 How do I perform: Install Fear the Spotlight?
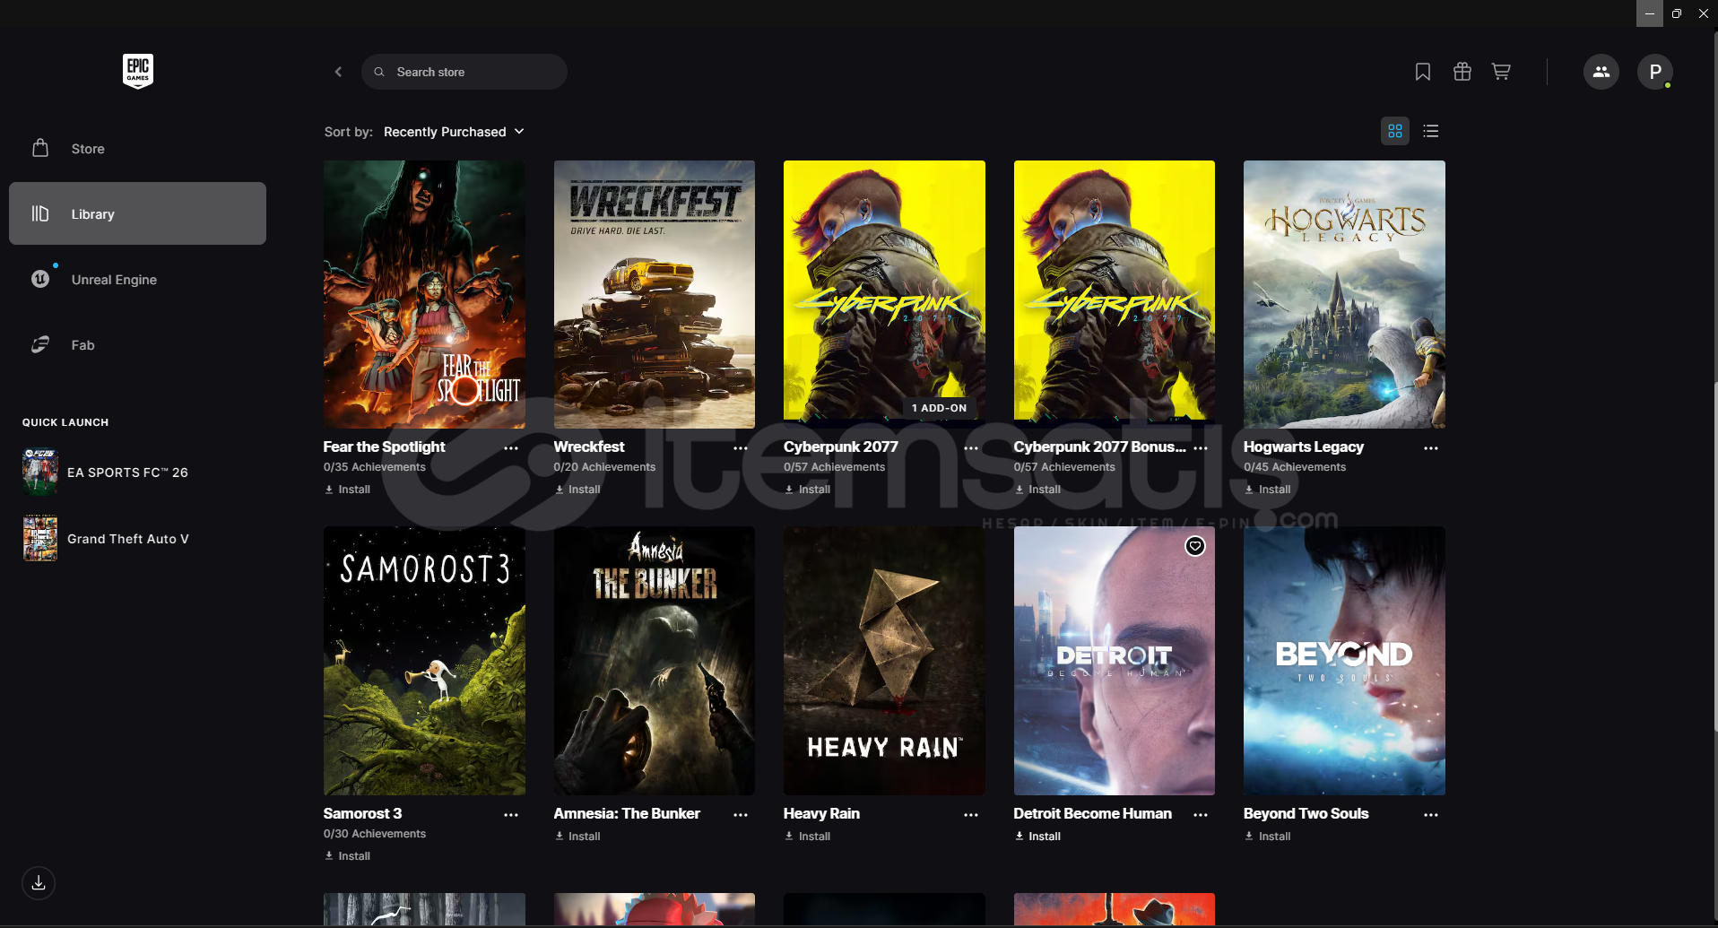pos(347,490)
